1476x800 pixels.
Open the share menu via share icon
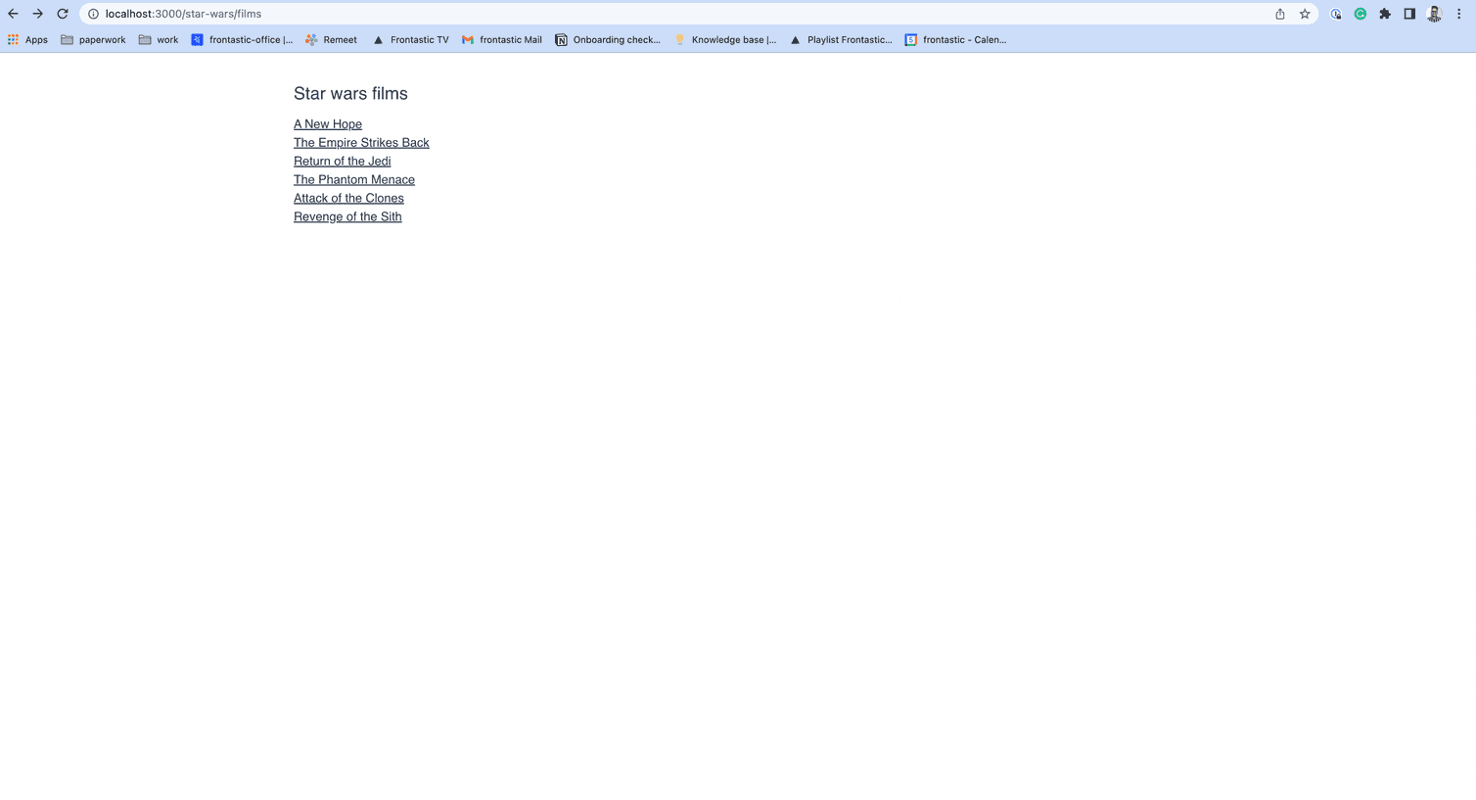click(1279, 14)
